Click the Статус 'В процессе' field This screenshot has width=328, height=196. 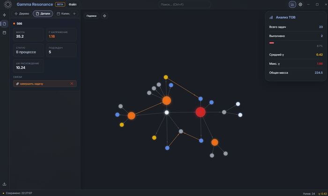point(29,51)
